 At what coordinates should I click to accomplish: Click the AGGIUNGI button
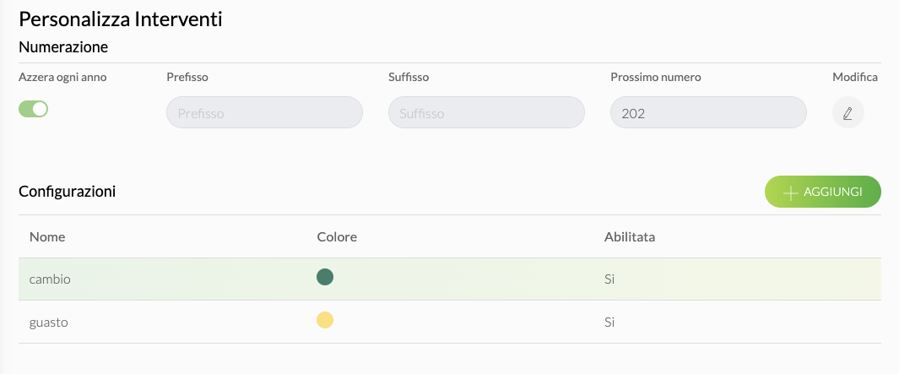pyautogui.click(x=823, y=192)
